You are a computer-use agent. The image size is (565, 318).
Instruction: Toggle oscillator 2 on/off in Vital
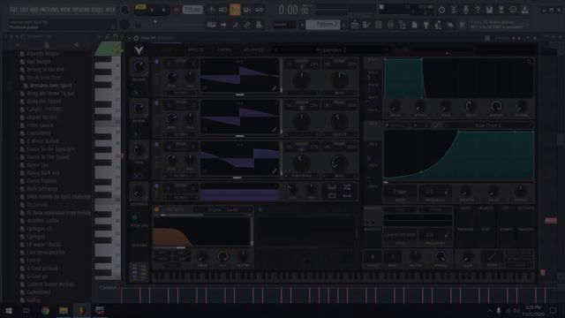[x=157, y=103]
